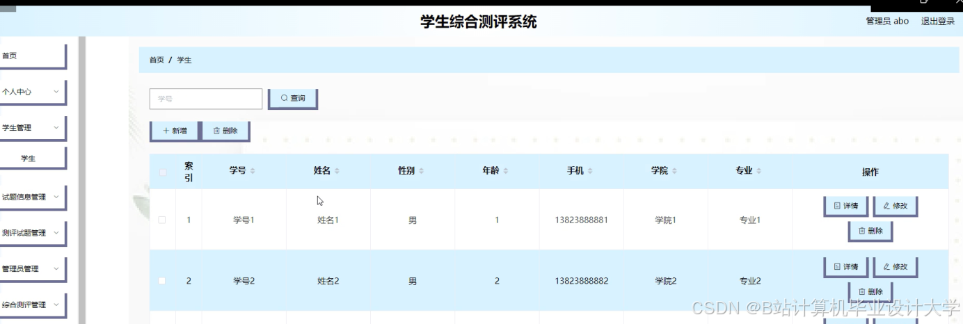The image size is (963, 324).
Task: Click the 删除 button next to 新增
Action: (225, 131)
